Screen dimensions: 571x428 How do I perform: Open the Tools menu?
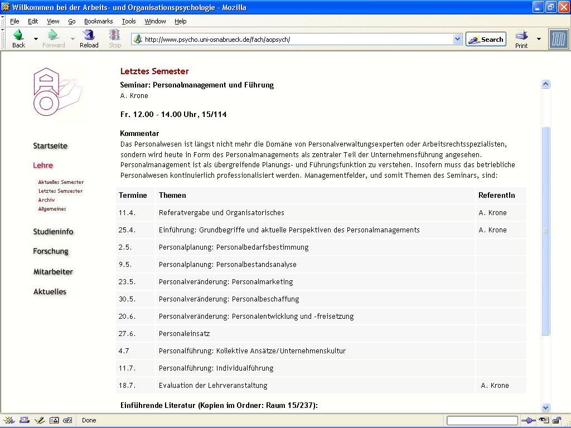point(129,21)
